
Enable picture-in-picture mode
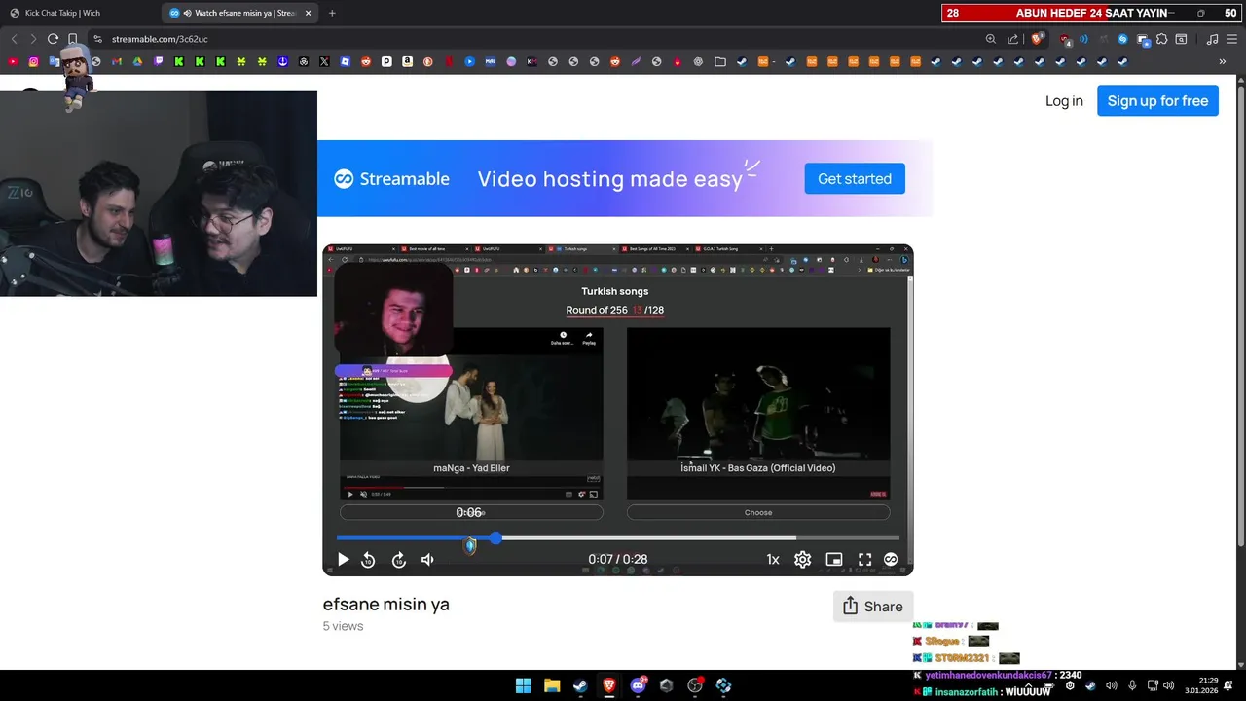(x=834, y=560)
